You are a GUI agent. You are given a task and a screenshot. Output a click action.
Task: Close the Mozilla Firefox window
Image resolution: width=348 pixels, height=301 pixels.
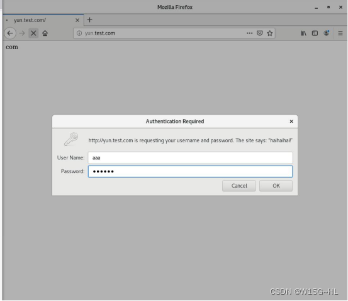[340, 8]
